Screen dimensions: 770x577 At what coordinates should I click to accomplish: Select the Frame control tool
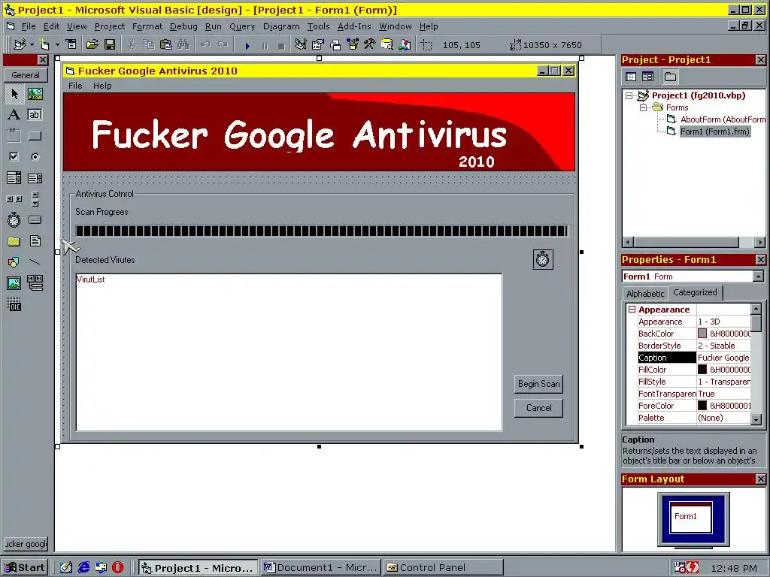point(14,136)
